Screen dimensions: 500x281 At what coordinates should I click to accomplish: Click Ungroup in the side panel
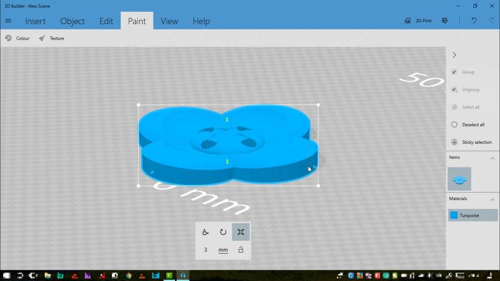(x=465, y=90)
